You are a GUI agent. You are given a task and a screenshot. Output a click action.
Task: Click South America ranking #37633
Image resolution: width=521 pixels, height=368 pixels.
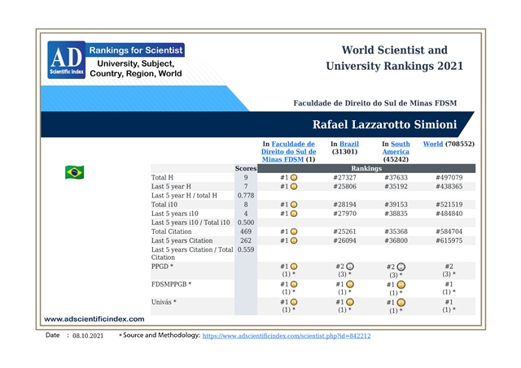[x=396, y=177]
